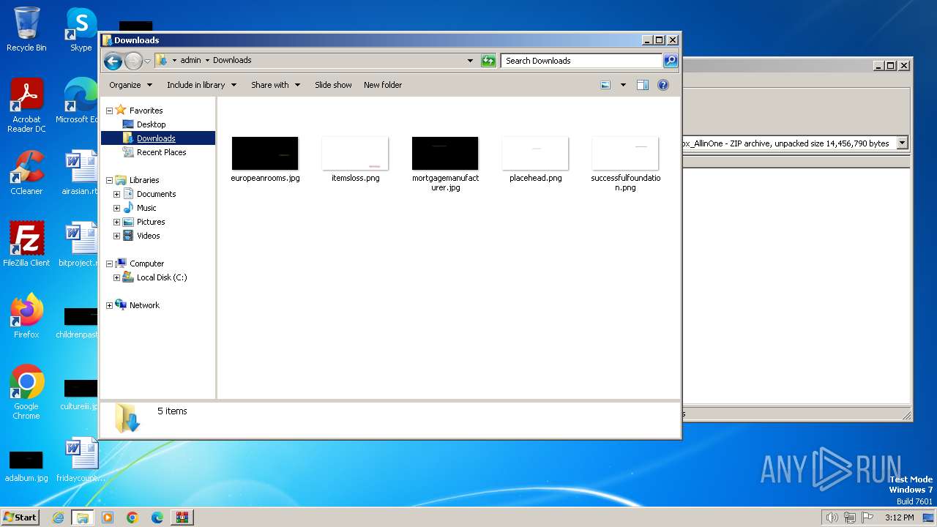Select the fridaycount document on desktop

(81, 460)
